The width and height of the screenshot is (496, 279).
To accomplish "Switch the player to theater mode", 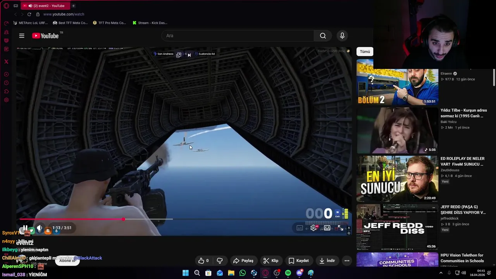I will pos(327,228).
